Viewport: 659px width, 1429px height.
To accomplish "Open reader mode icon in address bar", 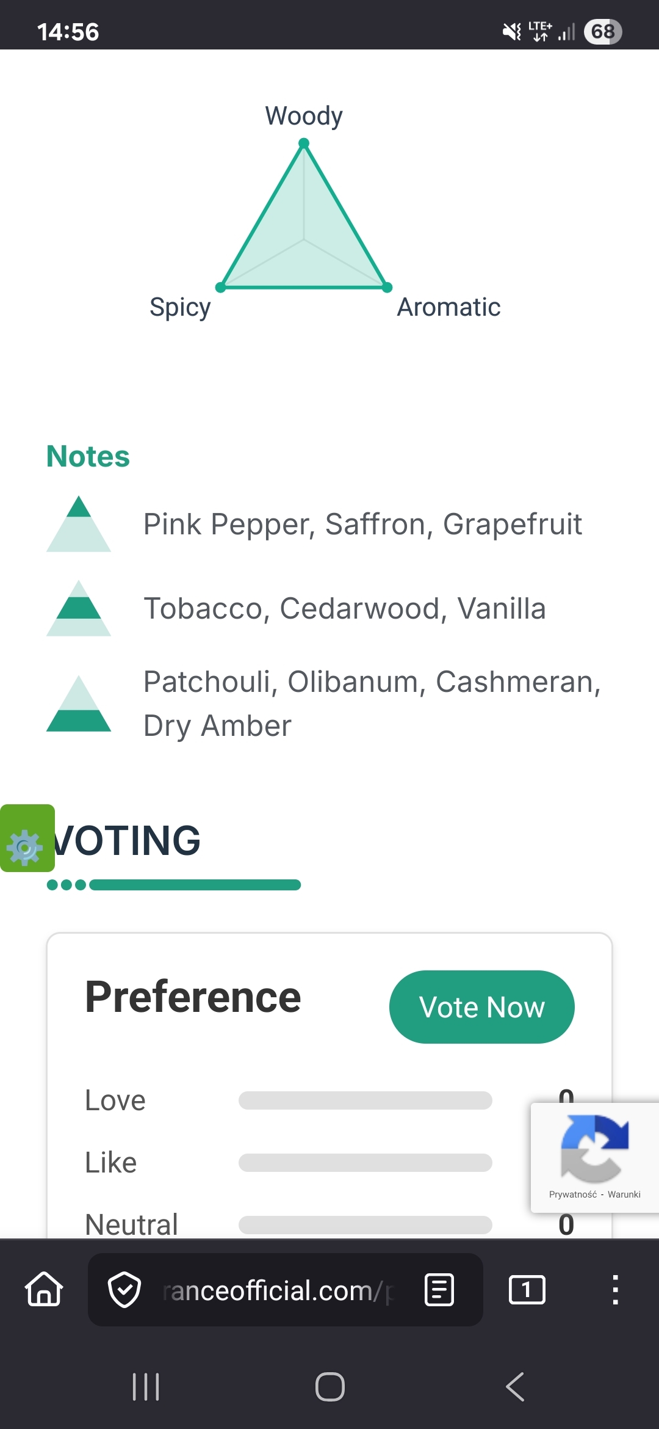I will 439,1290.
